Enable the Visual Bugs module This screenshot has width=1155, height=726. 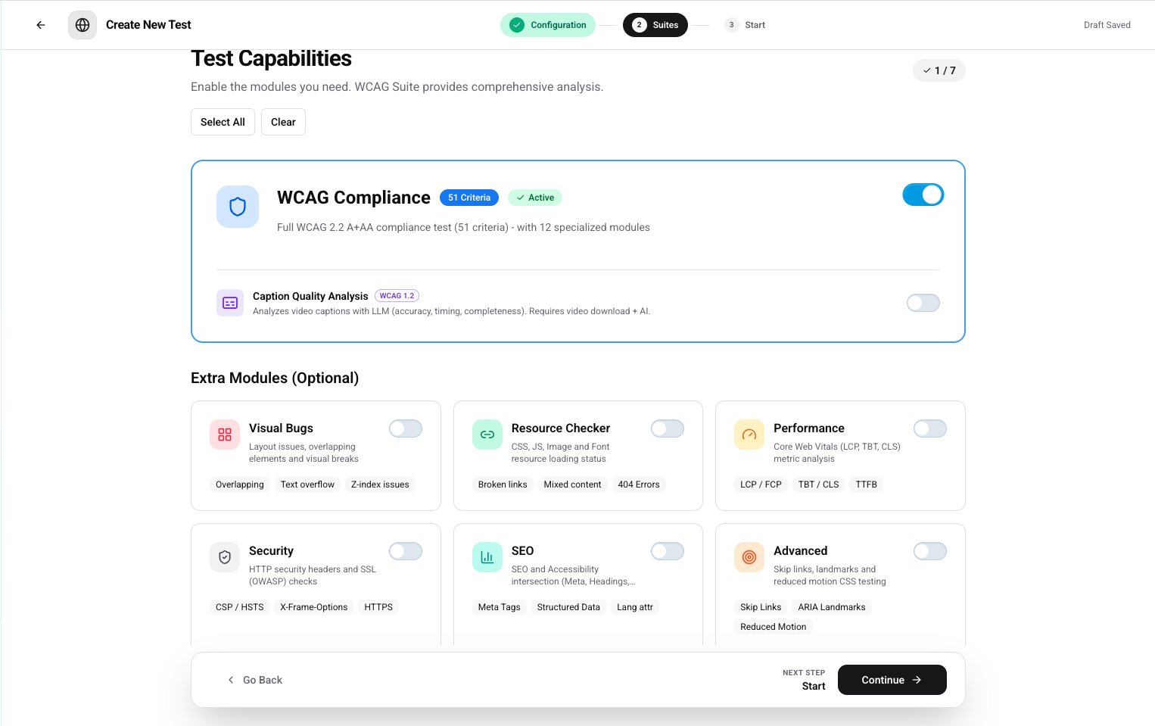point(405,428)
